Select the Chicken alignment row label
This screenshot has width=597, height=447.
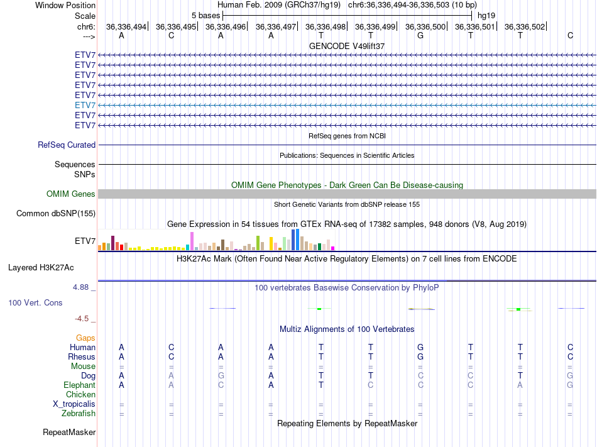(80, 394)
